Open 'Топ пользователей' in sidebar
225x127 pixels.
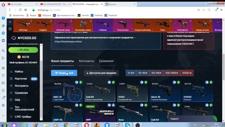(x=24, y=108)
